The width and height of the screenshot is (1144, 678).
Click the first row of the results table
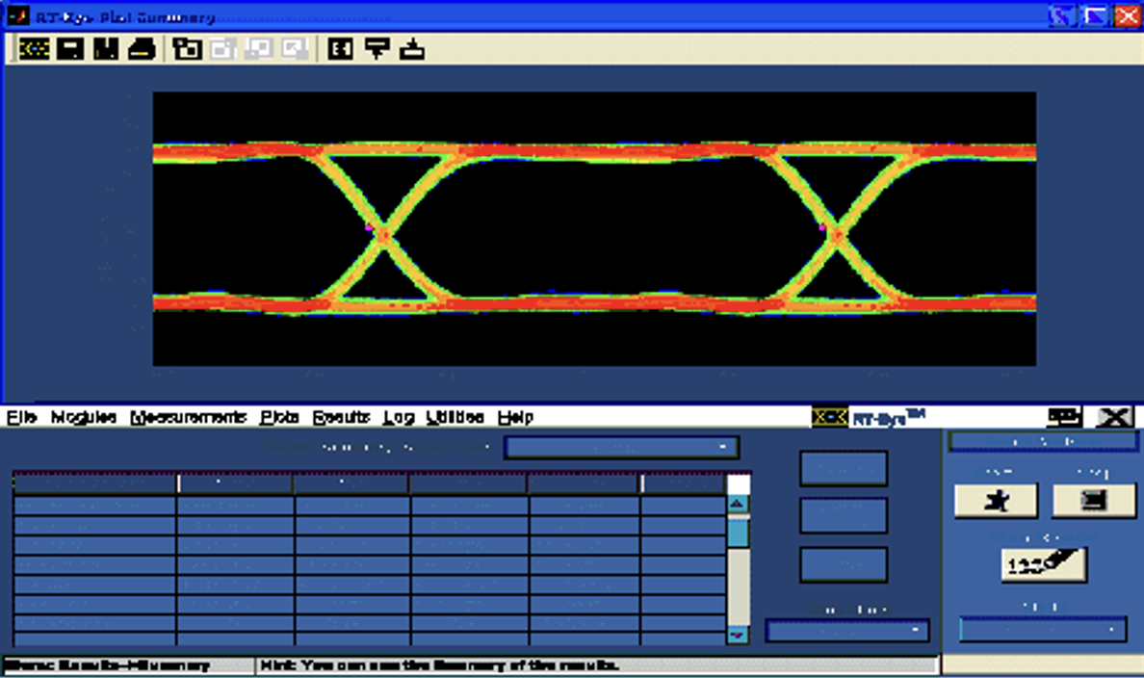[x=370, y=505]
